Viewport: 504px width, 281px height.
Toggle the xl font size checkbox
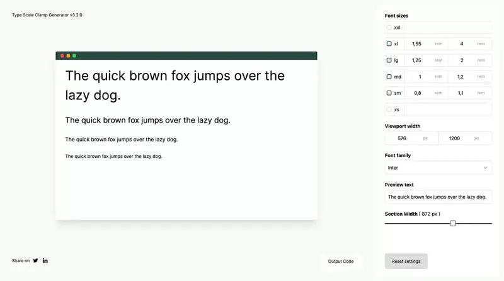point(389,43)
